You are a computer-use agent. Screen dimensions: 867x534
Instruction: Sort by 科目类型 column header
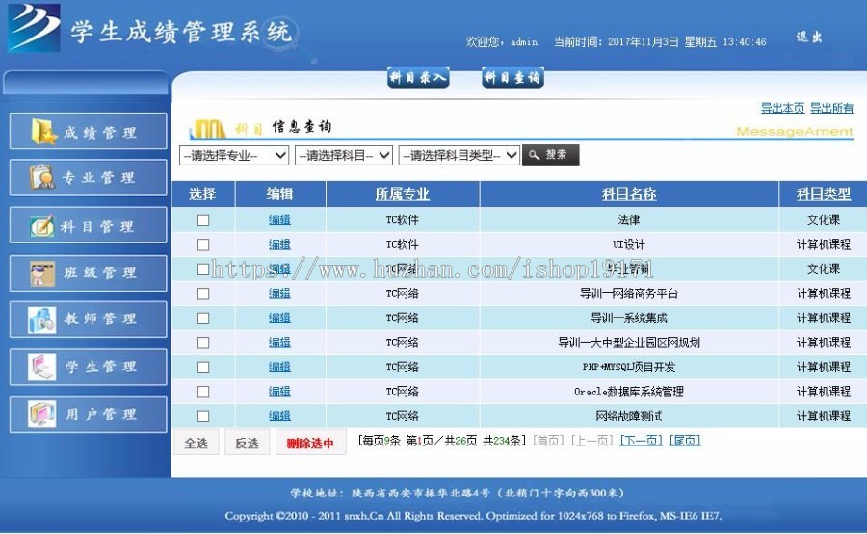(824, 193)
